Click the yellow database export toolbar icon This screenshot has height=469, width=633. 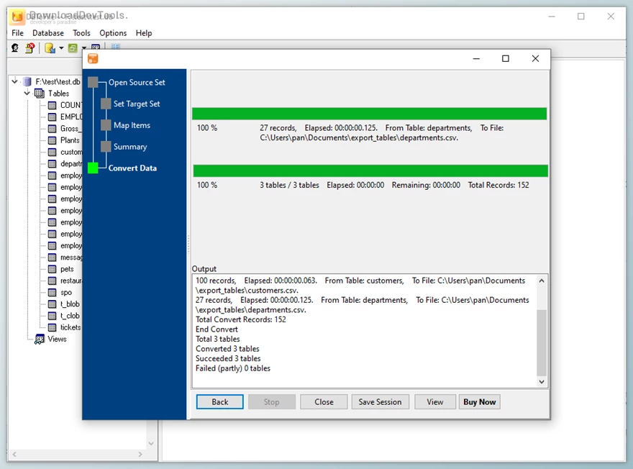pos(49,48)
